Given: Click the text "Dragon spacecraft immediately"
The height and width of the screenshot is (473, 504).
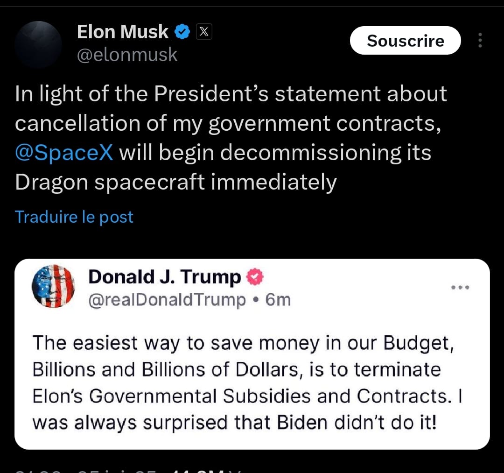Looking at the screenshot, I should point(175,182).
